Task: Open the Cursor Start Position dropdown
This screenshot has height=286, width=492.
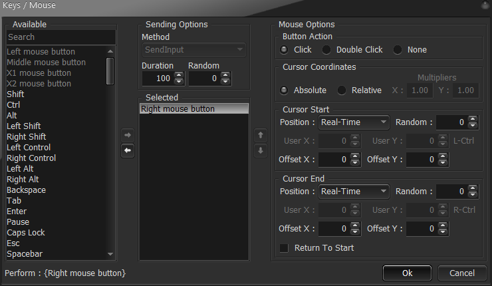Action: [354, 122]
